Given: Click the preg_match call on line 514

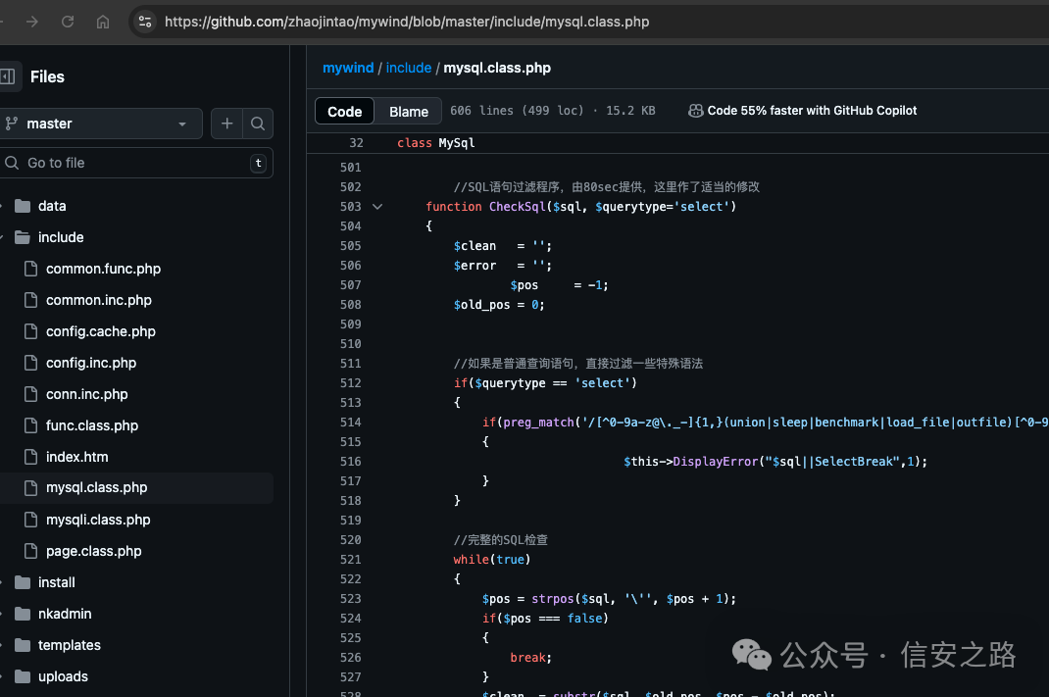Looking at the screenshot, I should pyautogui.click(x=538, y=423).
